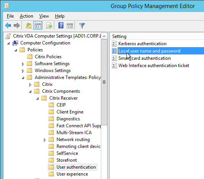This screenshot has height=179, width=204.
Task: Open the View menu
Action: tap(44, 16)
